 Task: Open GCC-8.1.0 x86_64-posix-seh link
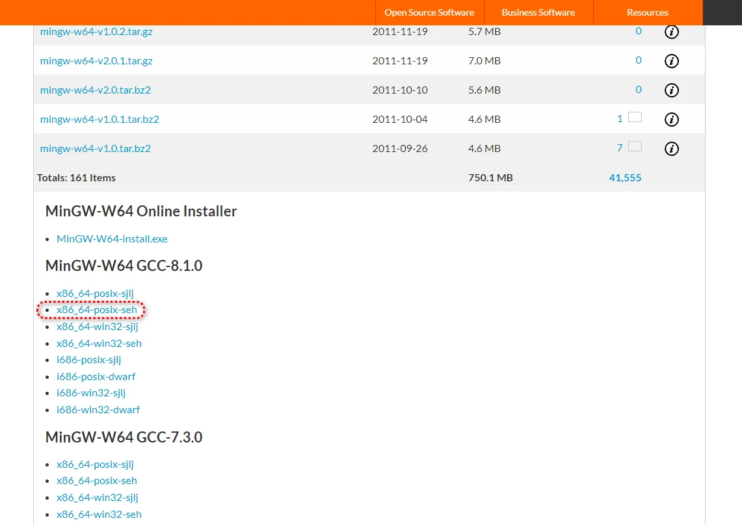pyautogui.click(x=96, y=310)
